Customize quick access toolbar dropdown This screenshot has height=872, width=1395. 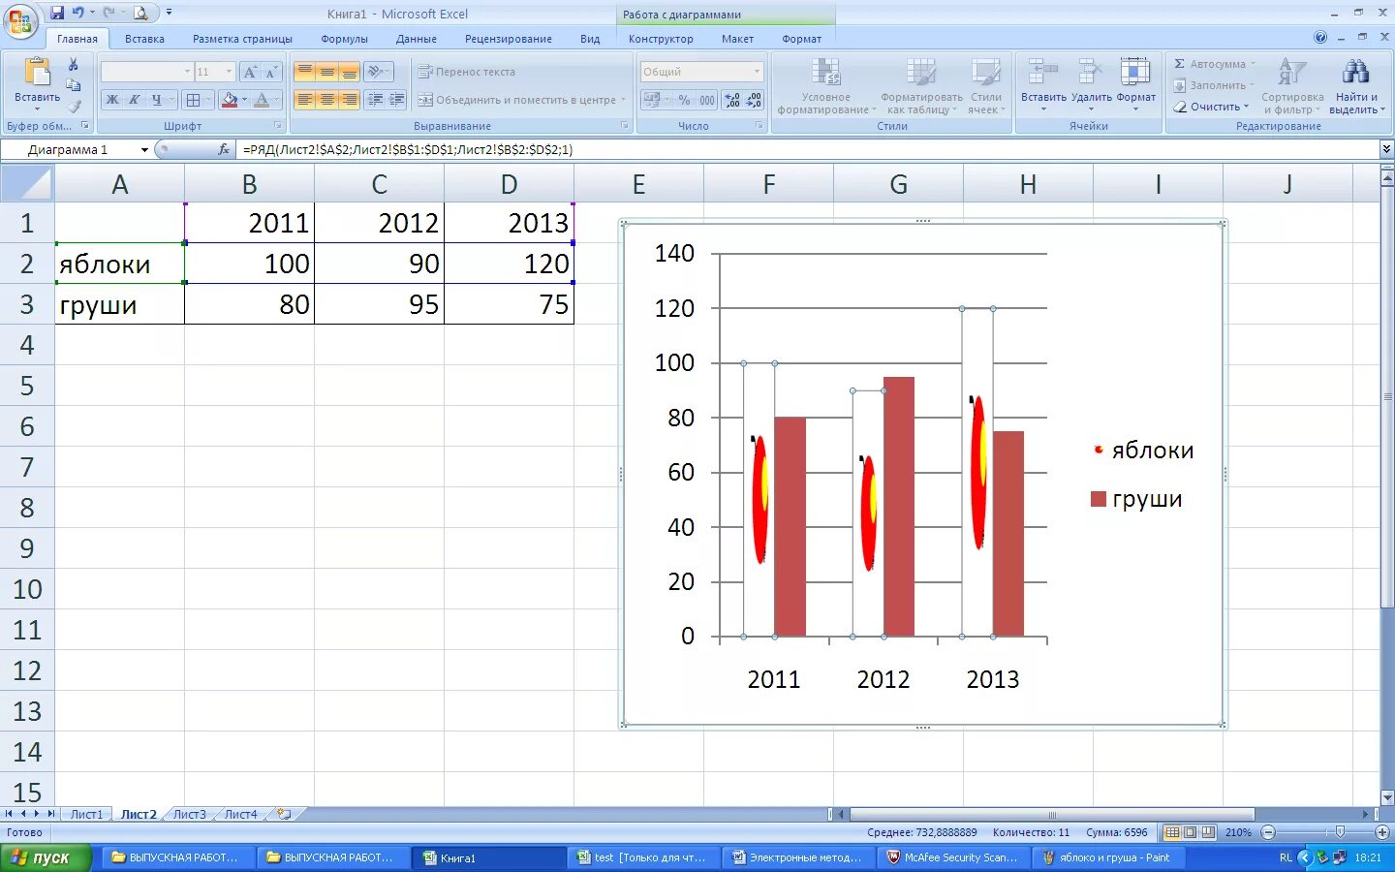(169, 13)
